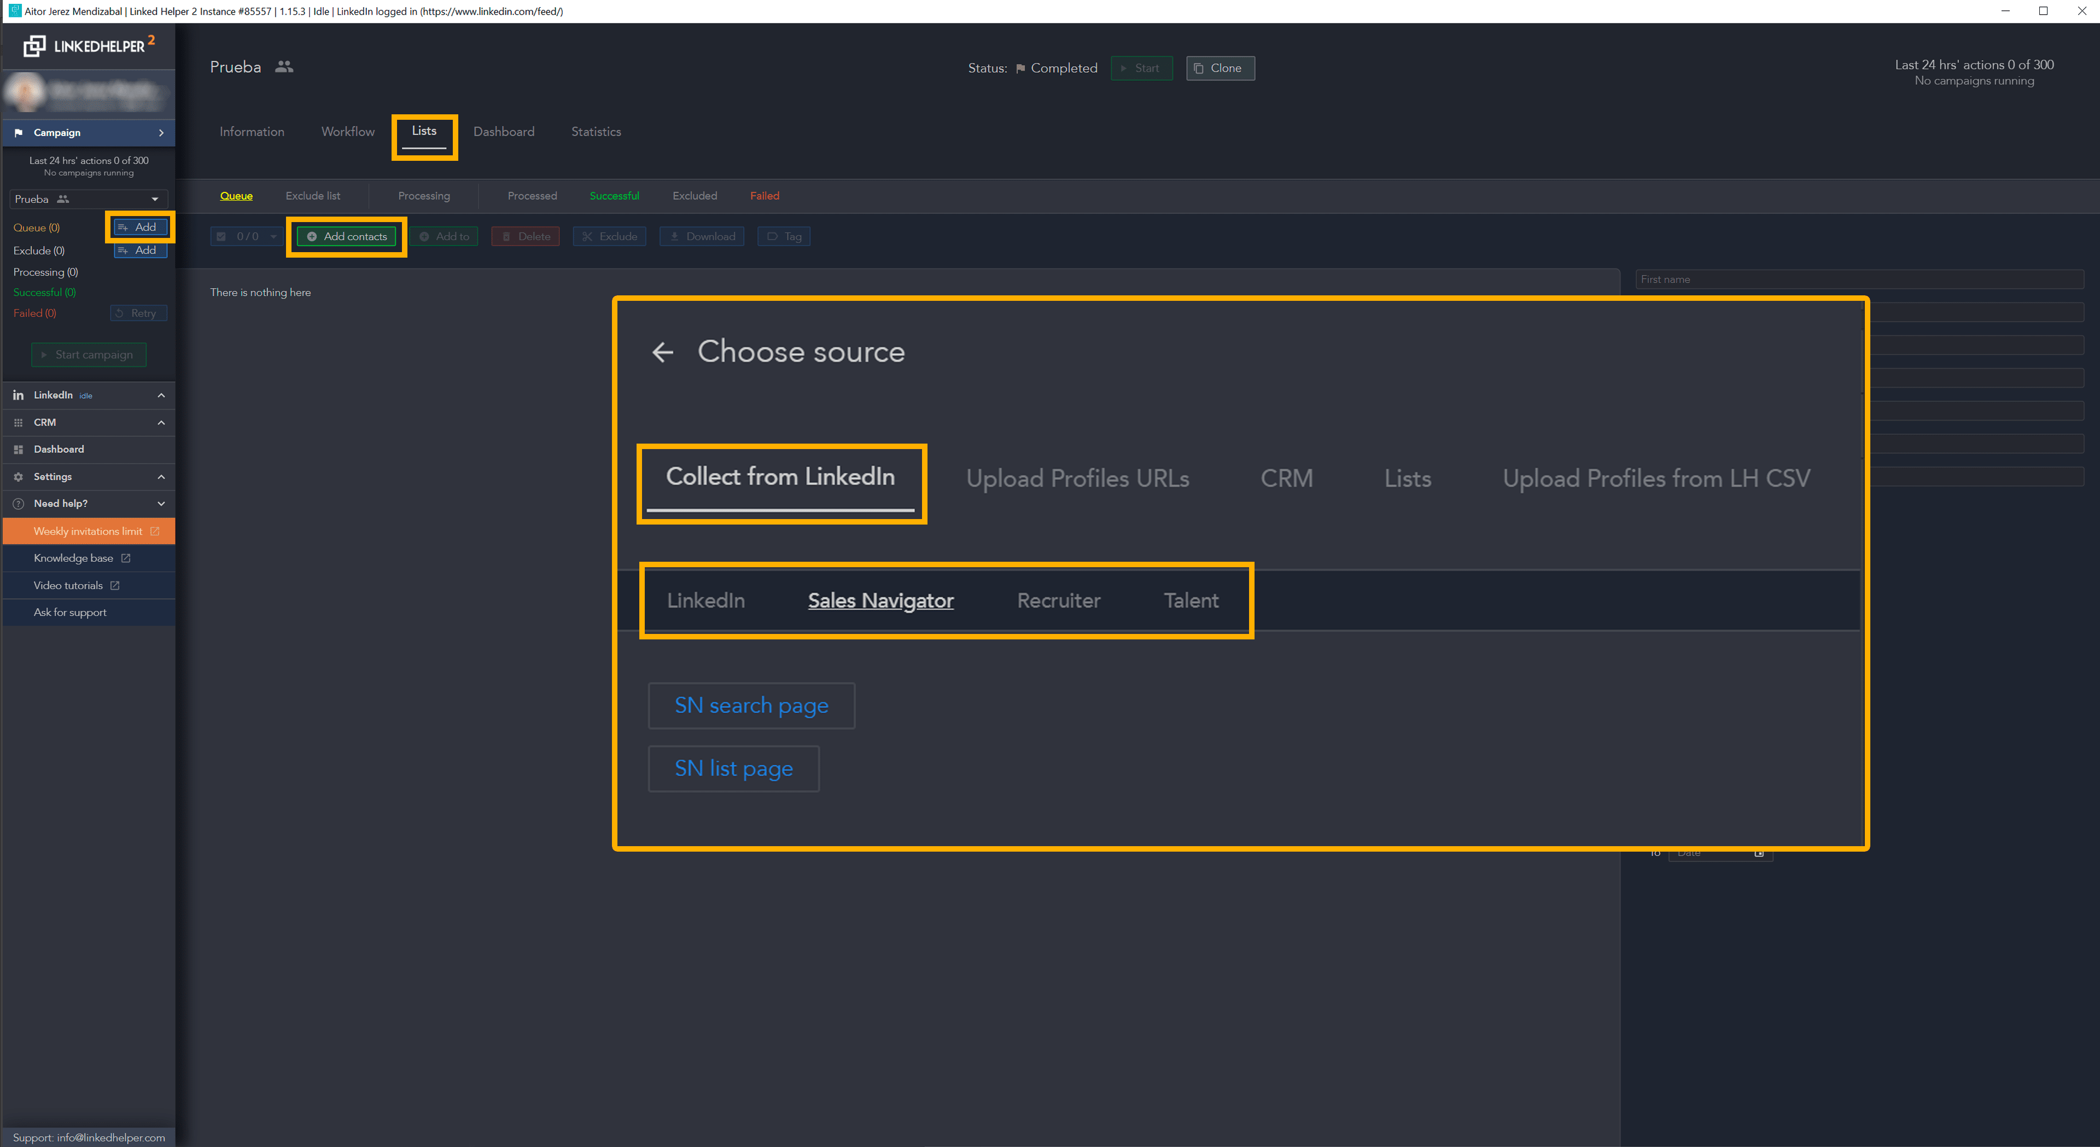Screen dimensions: 2100x1147
Task: Select the Successful filter tab
Action: [614, 195]
